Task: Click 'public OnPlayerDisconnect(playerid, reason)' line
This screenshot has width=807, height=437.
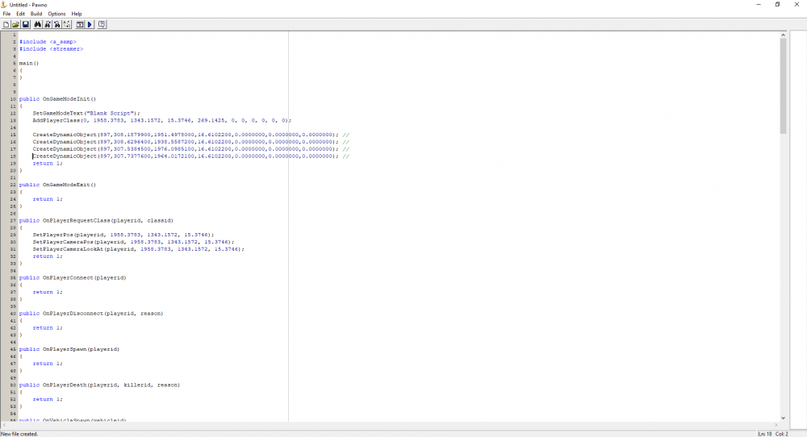Action: [x=91, y=313]
